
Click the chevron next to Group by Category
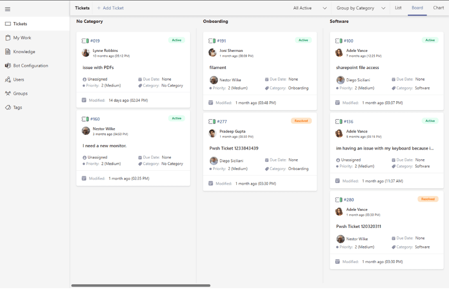383,8
